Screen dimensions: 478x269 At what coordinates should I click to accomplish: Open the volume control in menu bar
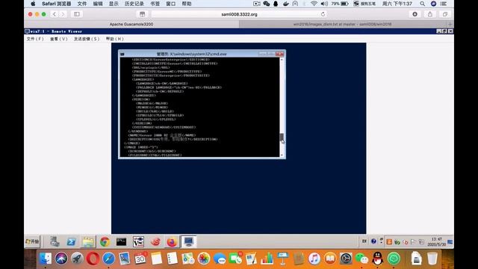click(x=324, y=4)
